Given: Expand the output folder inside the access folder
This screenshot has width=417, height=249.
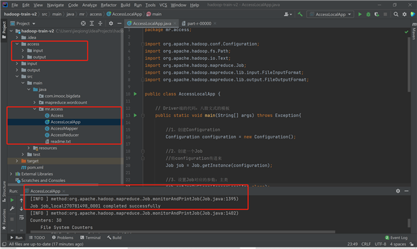Looking at the screenshot, I should click(x=23, y=57).
